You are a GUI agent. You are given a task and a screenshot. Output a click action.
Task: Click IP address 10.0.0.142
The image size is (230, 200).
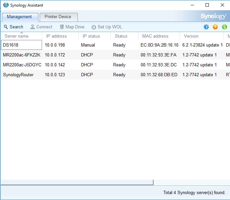pyautogui.click(x=55, y=65)
